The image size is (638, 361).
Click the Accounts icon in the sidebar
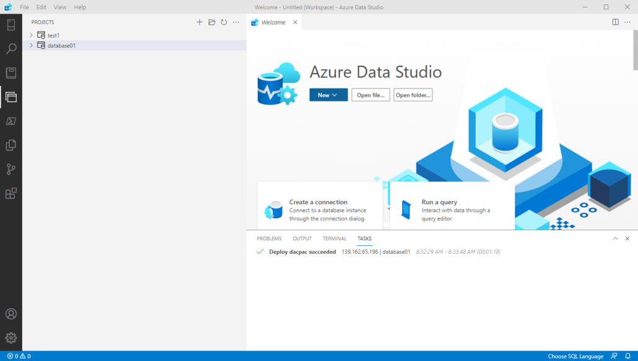point(11,314)
